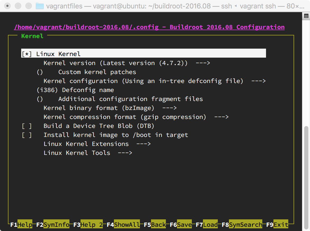Image resolution: width=310 pixels, height=231 pixels.
Task: Edit Additional configuration fragment files field
Action: (x=120, y=99)
